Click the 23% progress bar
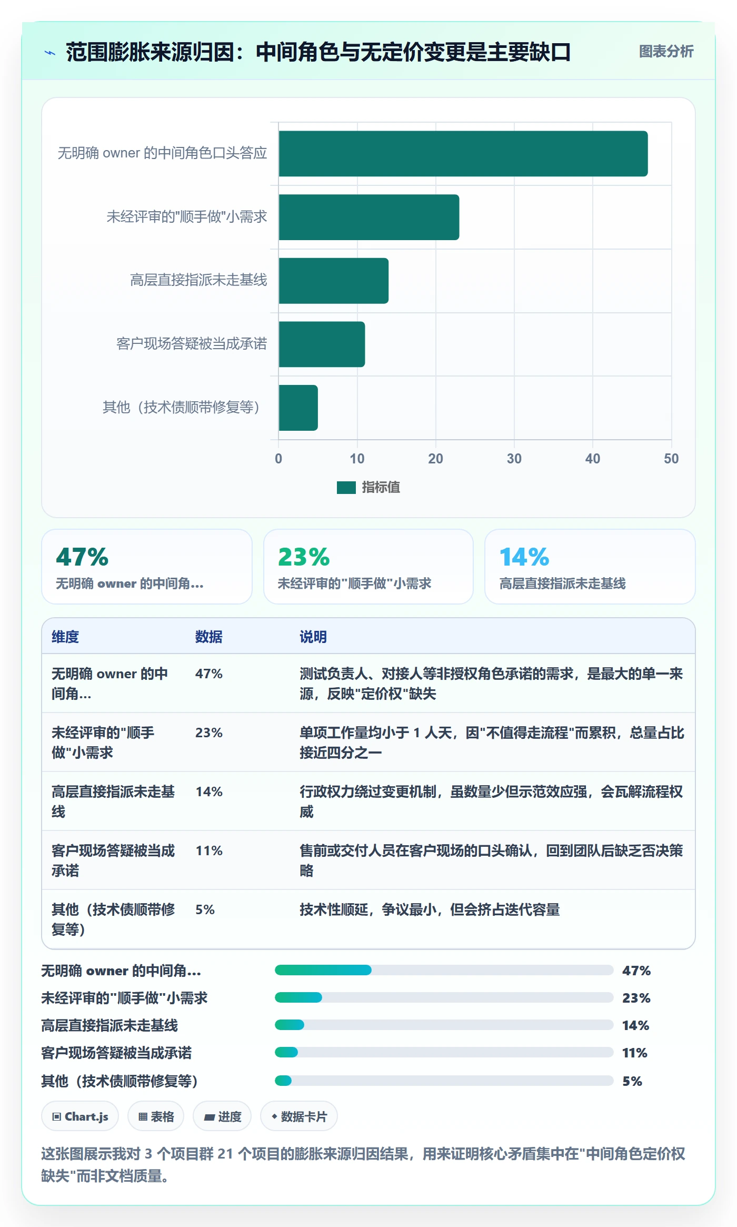Image resolution: width=737 pixels, height=1227 pixels. coord(444,997)
